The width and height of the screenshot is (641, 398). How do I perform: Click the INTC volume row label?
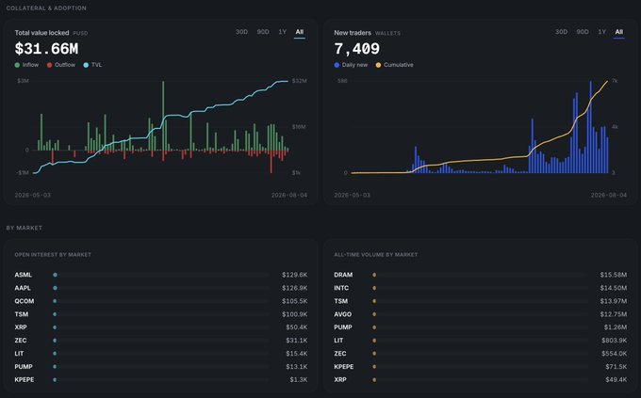(341, 288)
